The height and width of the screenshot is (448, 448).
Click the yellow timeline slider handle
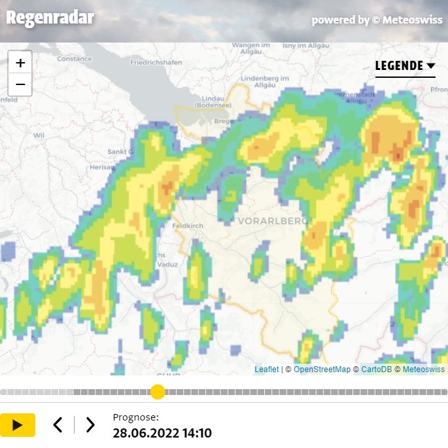158,392
